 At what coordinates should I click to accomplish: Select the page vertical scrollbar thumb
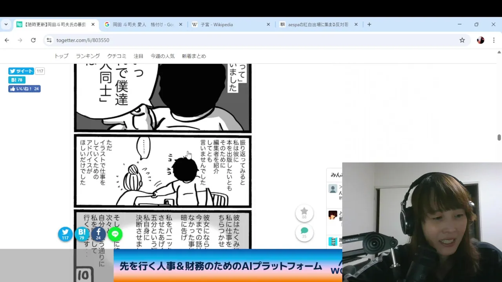click(499, 138)
